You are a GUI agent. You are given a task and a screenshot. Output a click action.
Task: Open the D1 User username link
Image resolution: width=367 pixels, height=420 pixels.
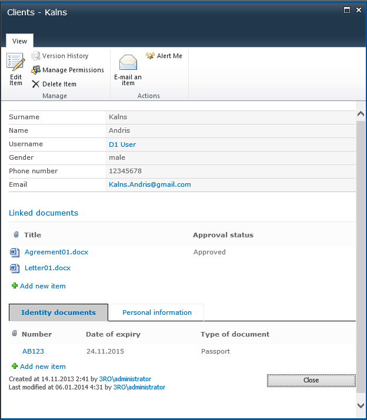[122, 144]
